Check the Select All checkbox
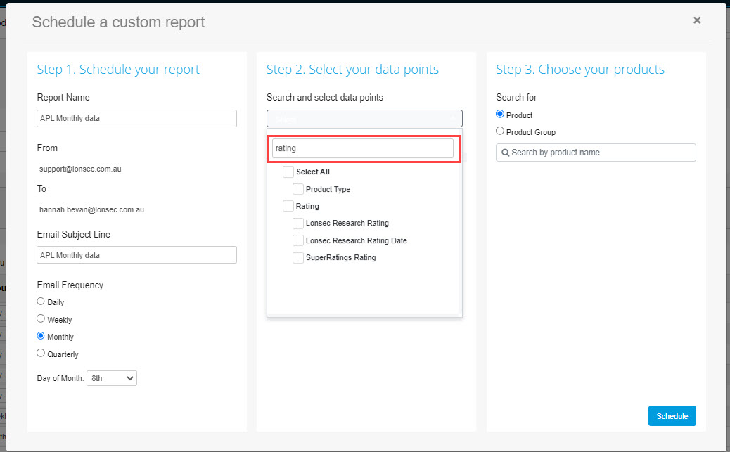This screenshot has height=452, width=730. coord(288,172)
